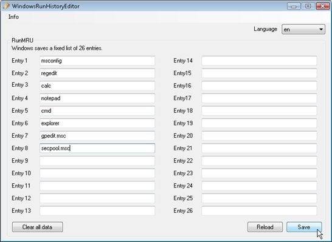Click the Entry 6 field containing explorer
Image resolution: width=332 pixels, height=242 pixels.
(97, 123)
